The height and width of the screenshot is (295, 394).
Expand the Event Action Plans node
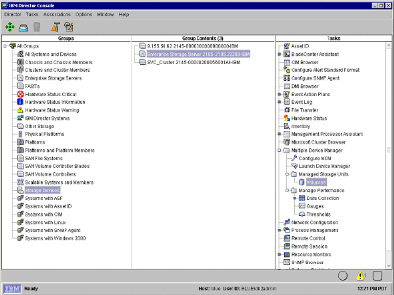(x=279, y=94)
